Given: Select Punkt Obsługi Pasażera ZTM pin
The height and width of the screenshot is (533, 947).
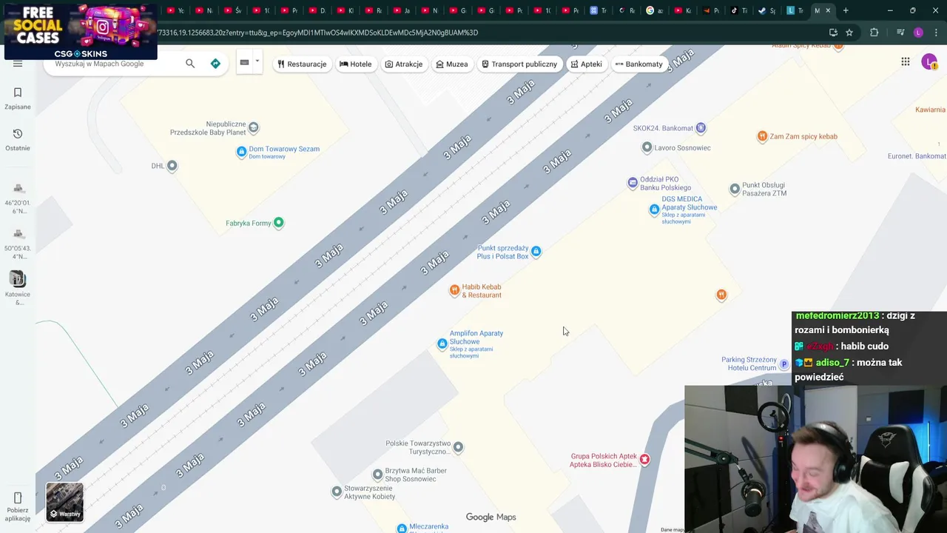Looking at the screenshot, I should click(x=735, y=190).
